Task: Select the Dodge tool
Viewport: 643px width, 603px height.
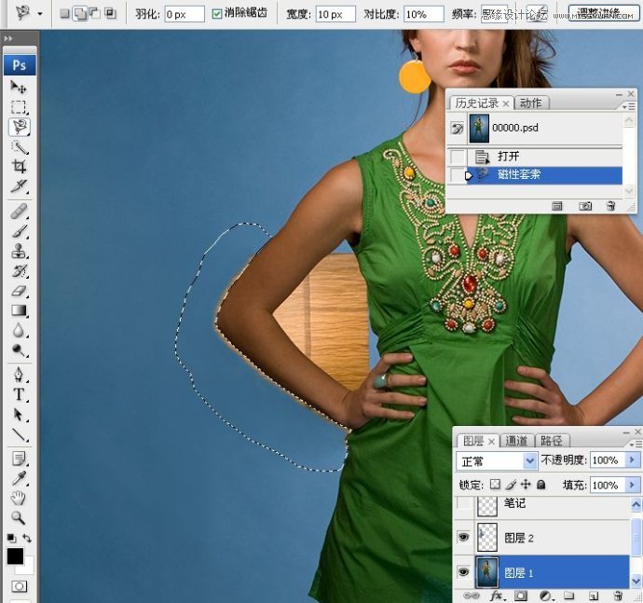Action: click(19, 349)
